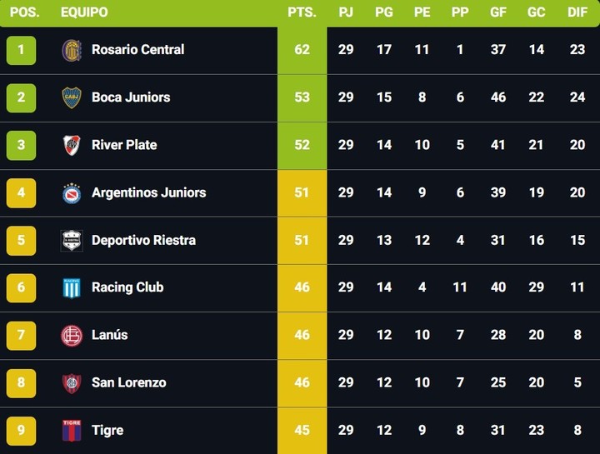This screenshot has width=600, height=454.
Task: Click the Lanús club crest
Action: 71,336
